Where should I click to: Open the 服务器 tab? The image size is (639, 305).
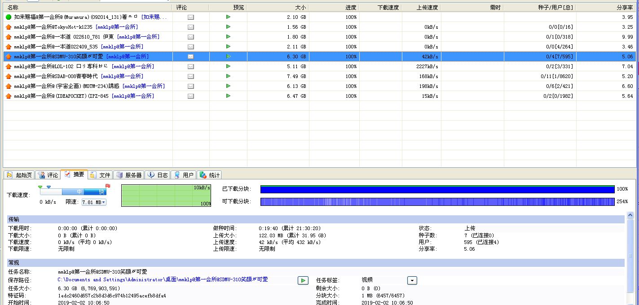tap(129, 175)
